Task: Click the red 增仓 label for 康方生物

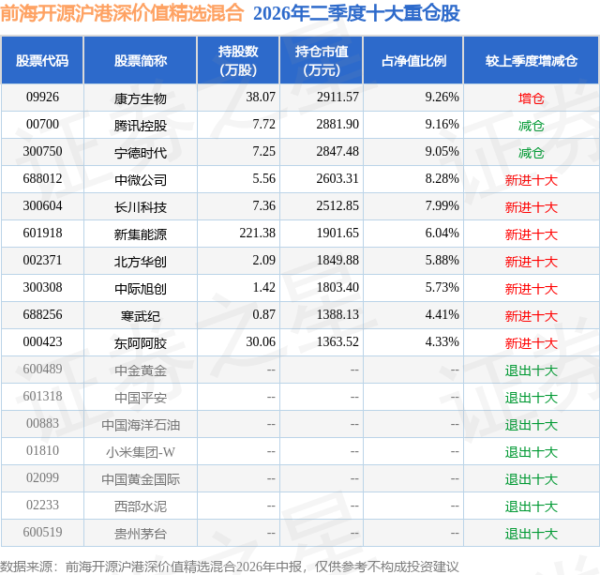Action: point(532,98)
